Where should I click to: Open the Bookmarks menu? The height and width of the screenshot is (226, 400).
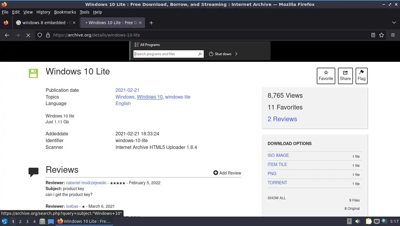point(65,12)
